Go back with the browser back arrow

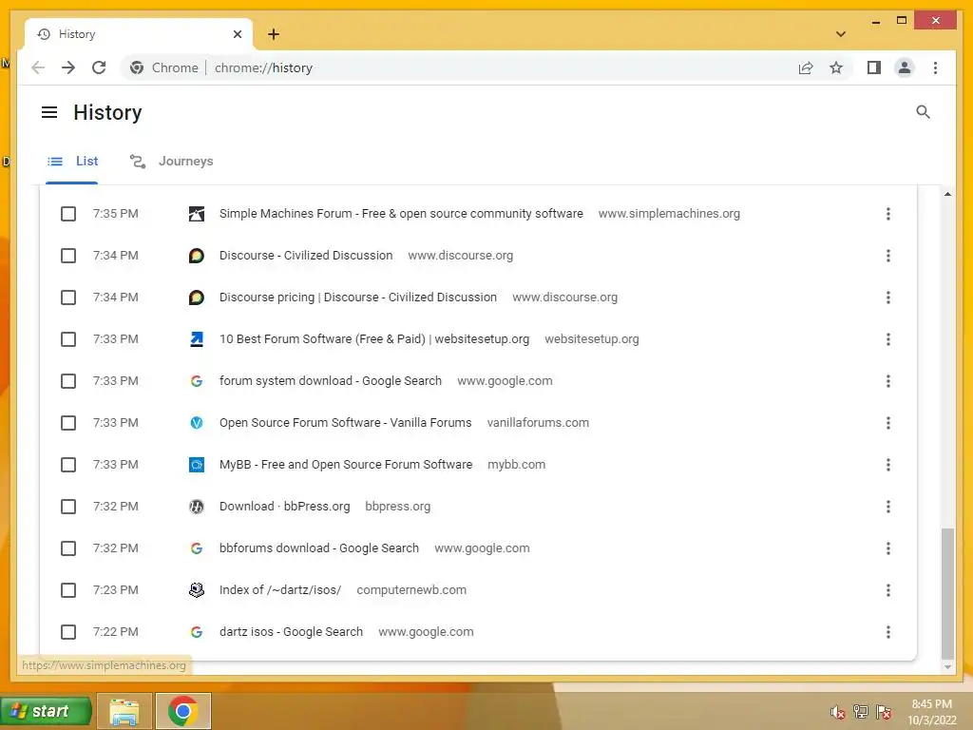tap(38, 67)
